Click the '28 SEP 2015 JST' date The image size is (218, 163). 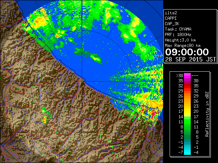190,59
